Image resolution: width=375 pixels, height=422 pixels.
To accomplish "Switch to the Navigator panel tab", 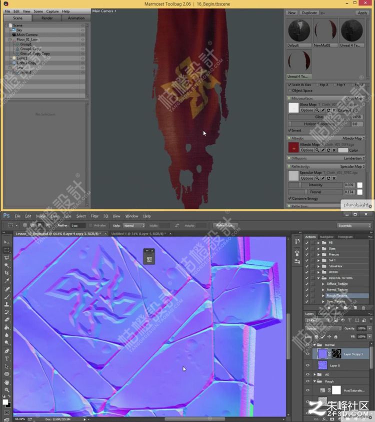I will click(x=326, y=237).
